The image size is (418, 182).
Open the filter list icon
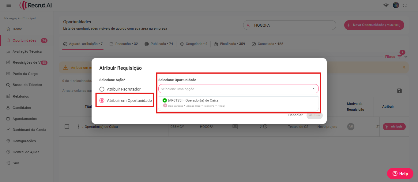pos(400,57)
